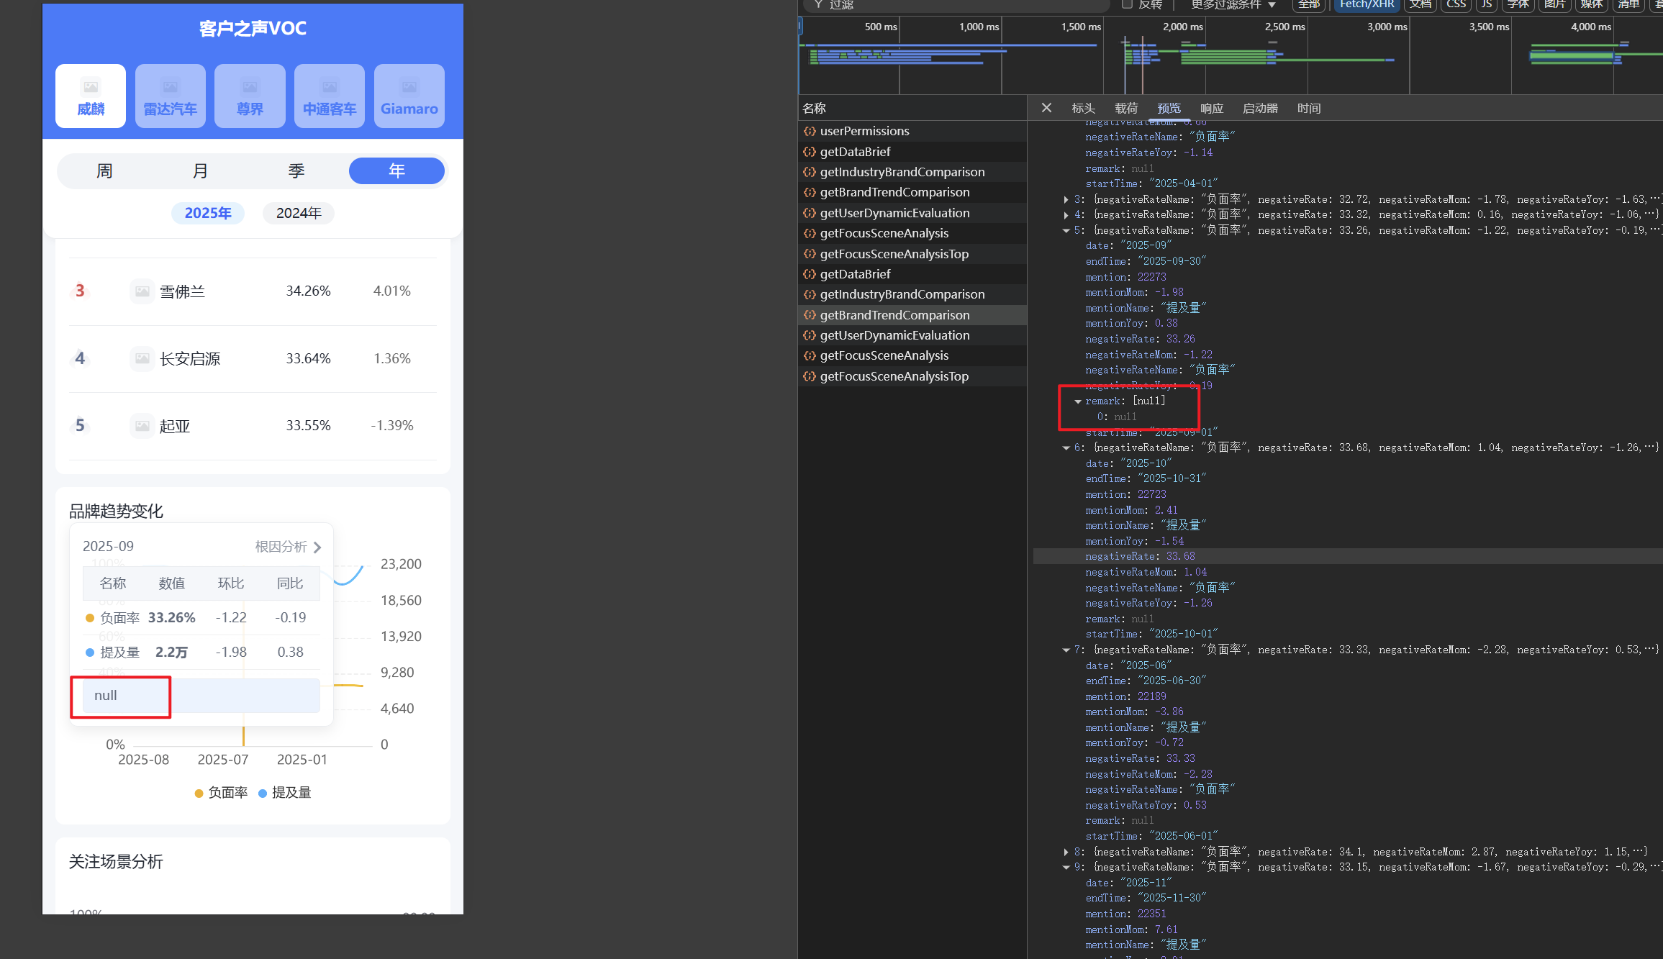The image size is (1663, 959).
Task: Click yellow 负面率 dot in tooltip row
Action: pos(90,618)
